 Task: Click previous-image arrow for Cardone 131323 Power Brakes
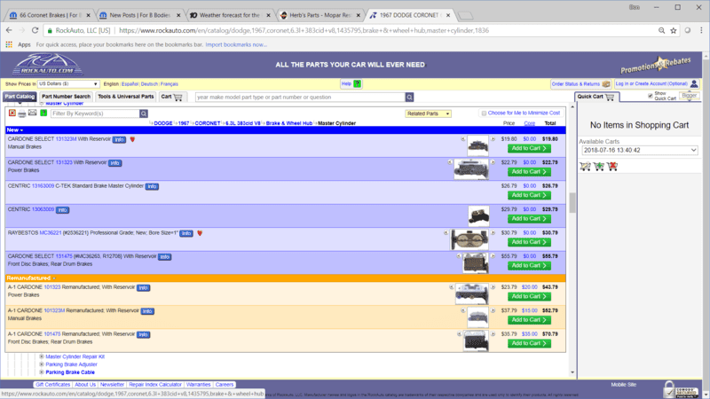click(450, 162)
